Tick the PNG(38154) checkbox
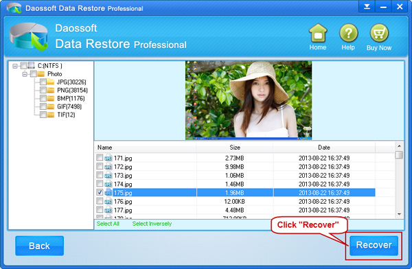This screenshot has height=269, width=412. click(x=43, y=90)
